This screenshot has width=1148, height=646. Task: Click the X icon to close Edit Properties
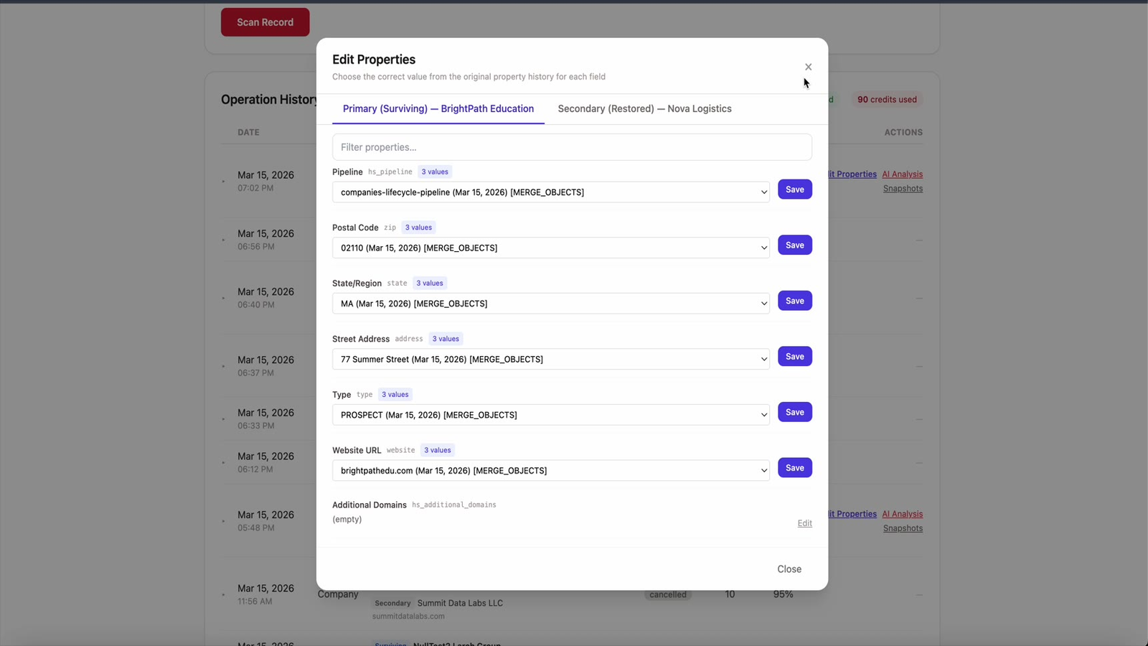coord(808,66)
